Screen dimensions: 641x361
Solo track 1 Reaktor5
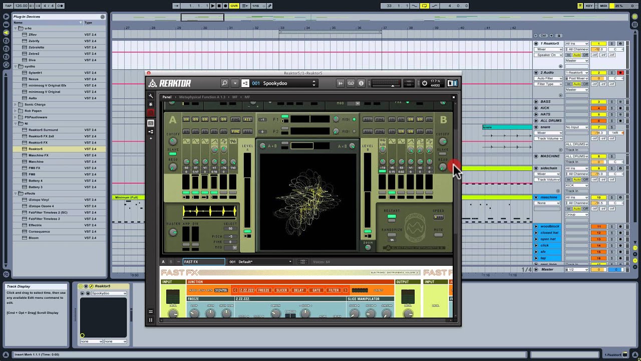[611, 44]
